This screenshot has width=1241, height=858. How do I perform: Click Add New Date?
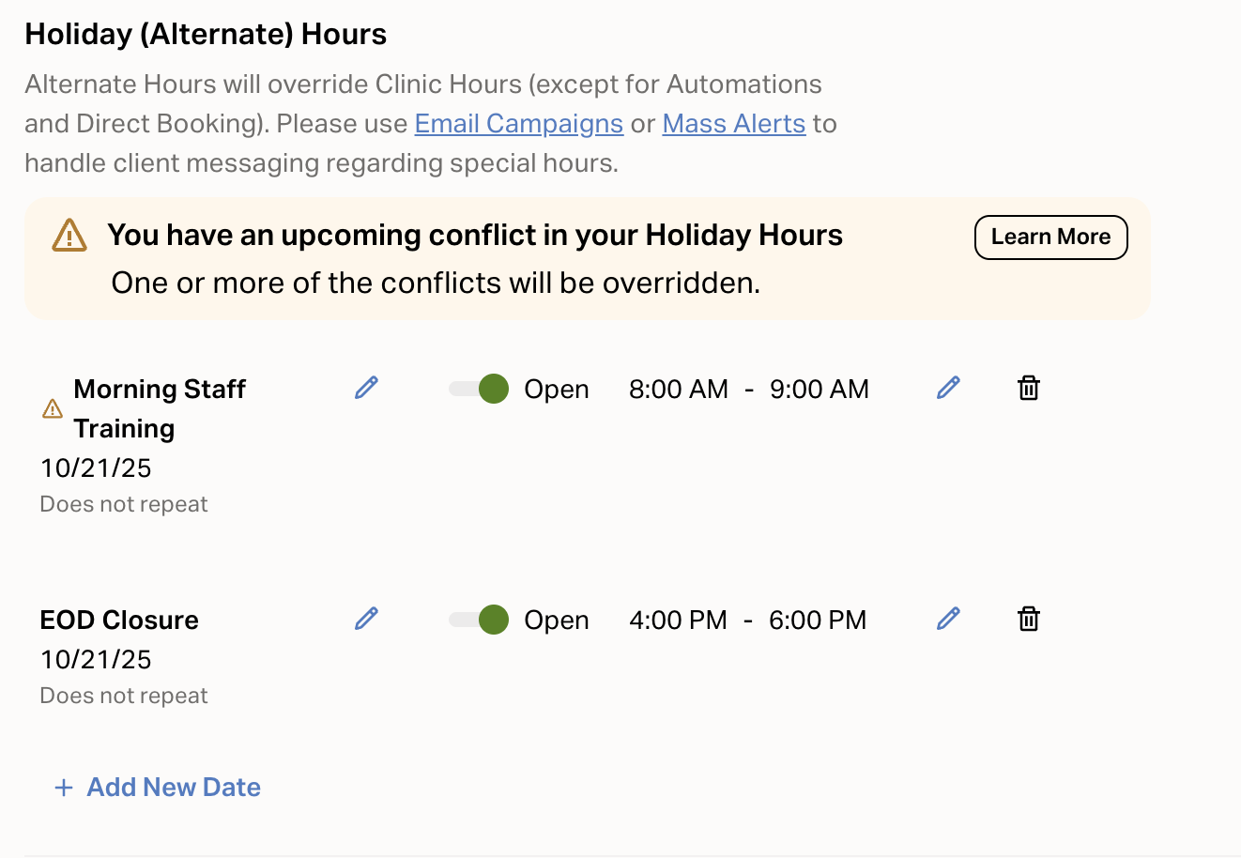coord(158,787)
